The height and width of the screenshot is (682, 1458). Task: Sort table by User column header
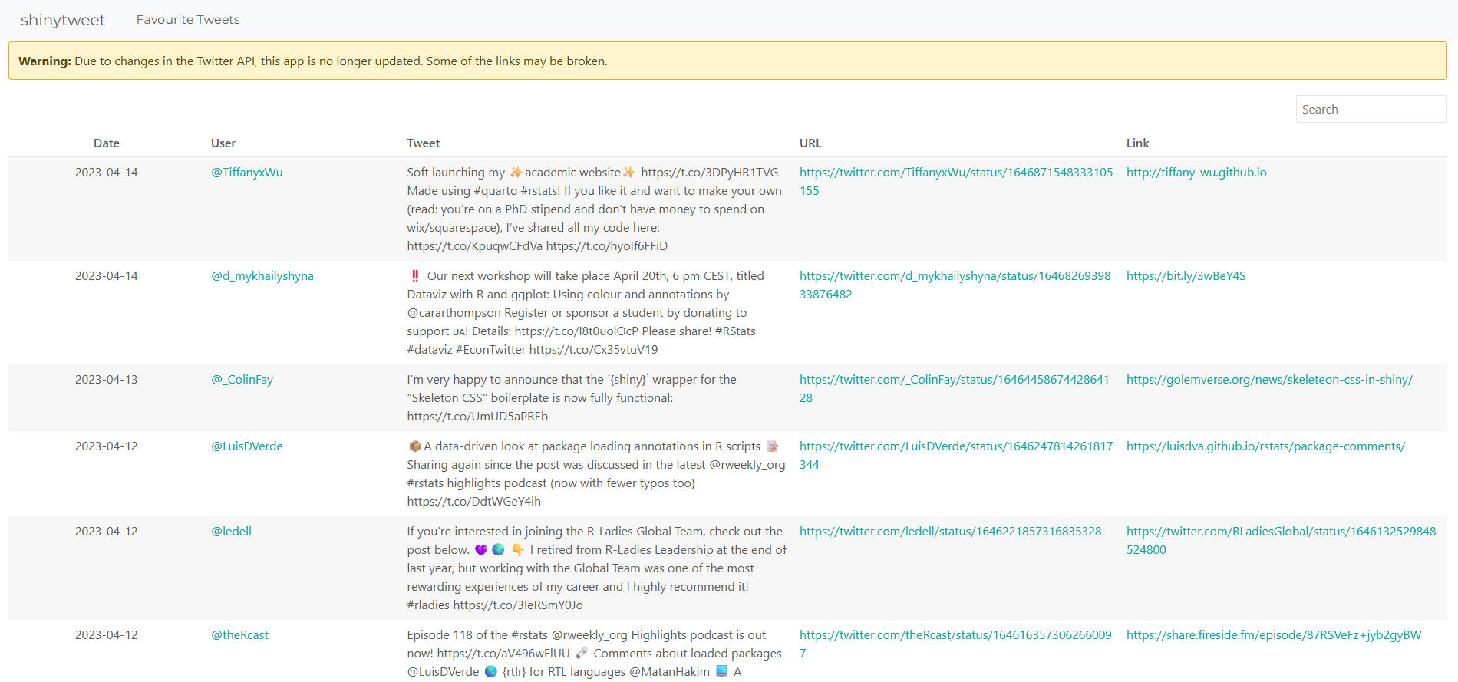[x=223, y=143]
